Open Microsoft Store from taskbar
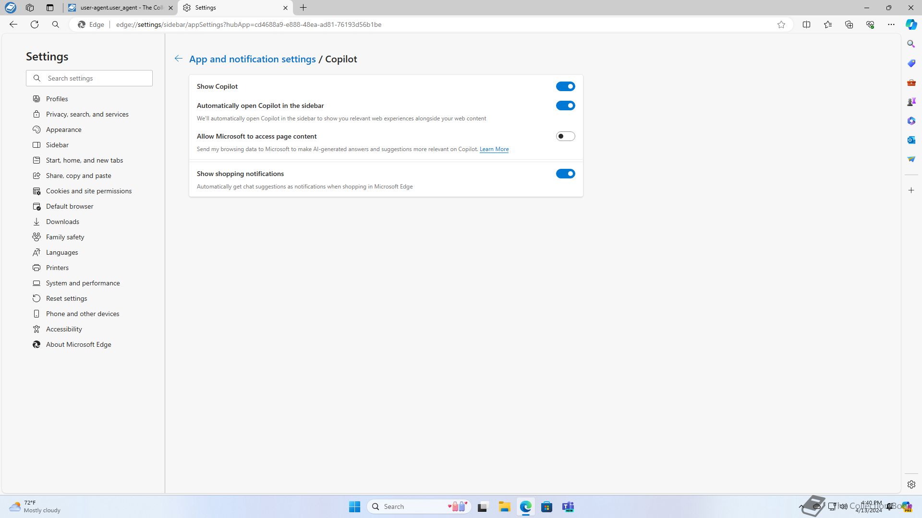This screenshot has height=518, width=922. 546,506
